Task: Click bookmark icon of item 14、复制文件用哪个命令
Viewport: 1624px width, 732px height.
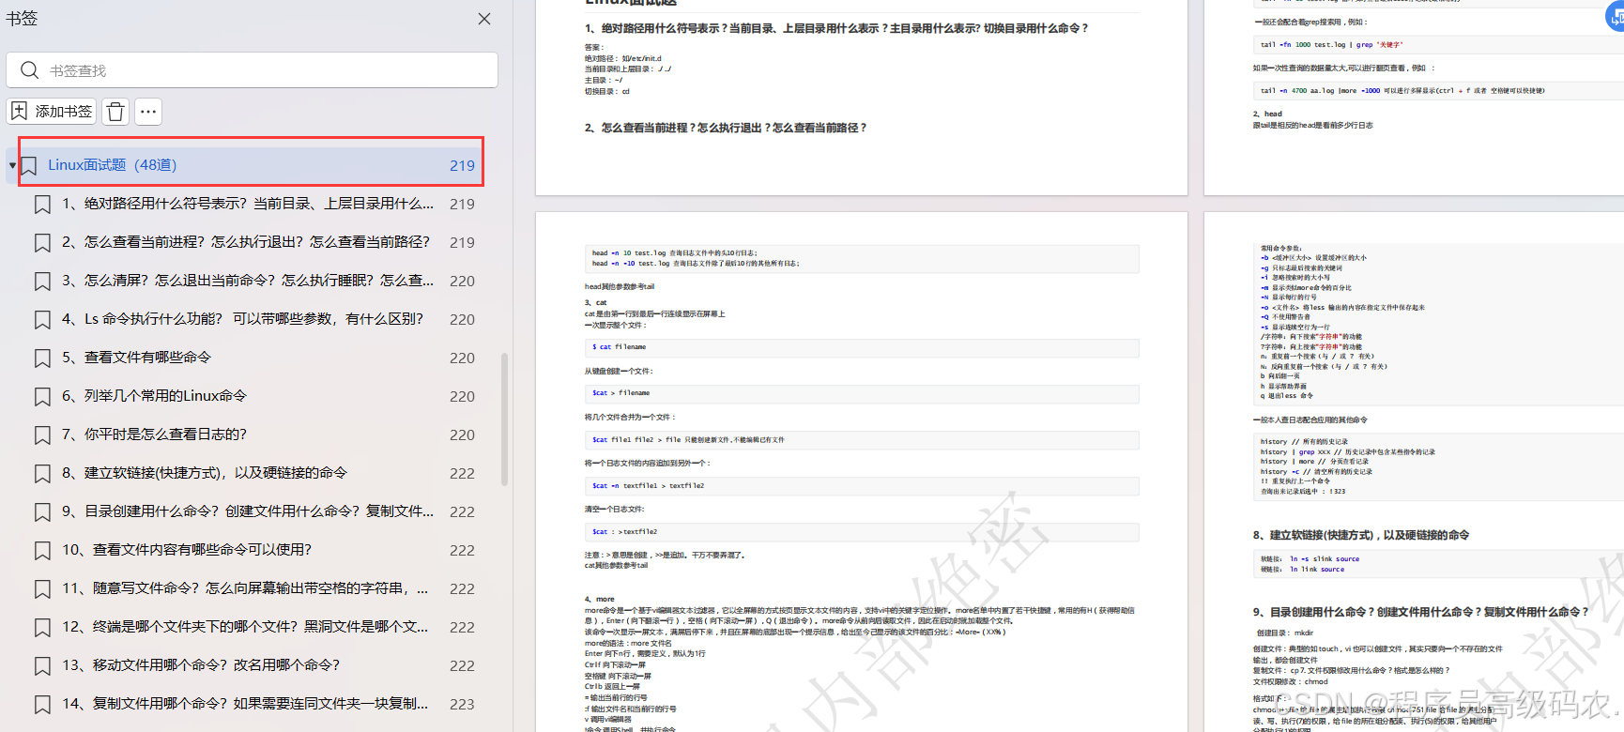Action: (x=42, y=705)
